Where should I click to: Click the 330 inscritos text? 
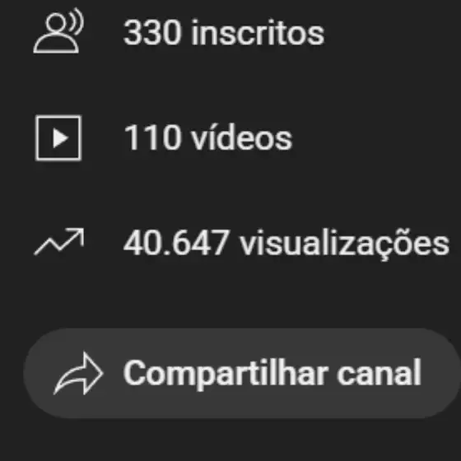point(224,33)
